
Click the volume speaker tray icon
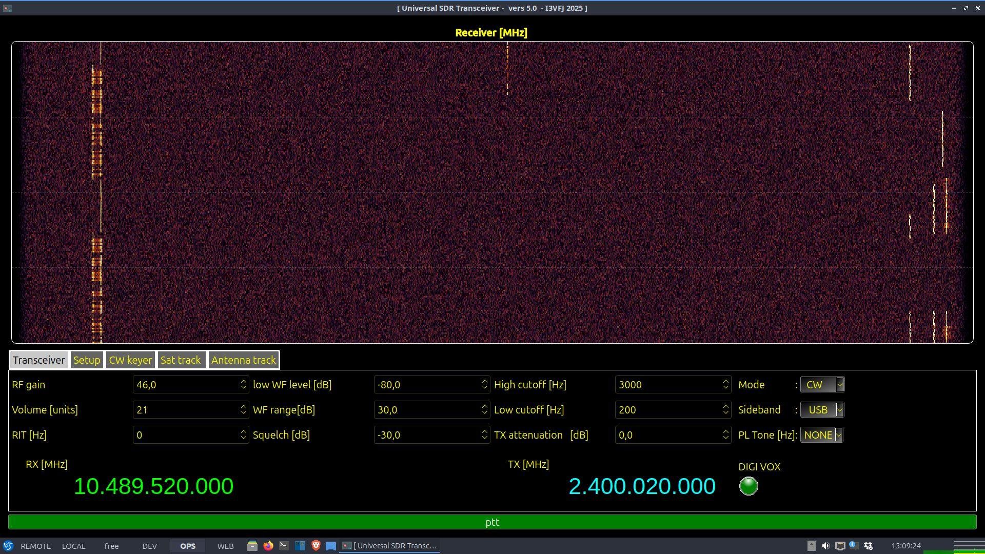(825, 546)
